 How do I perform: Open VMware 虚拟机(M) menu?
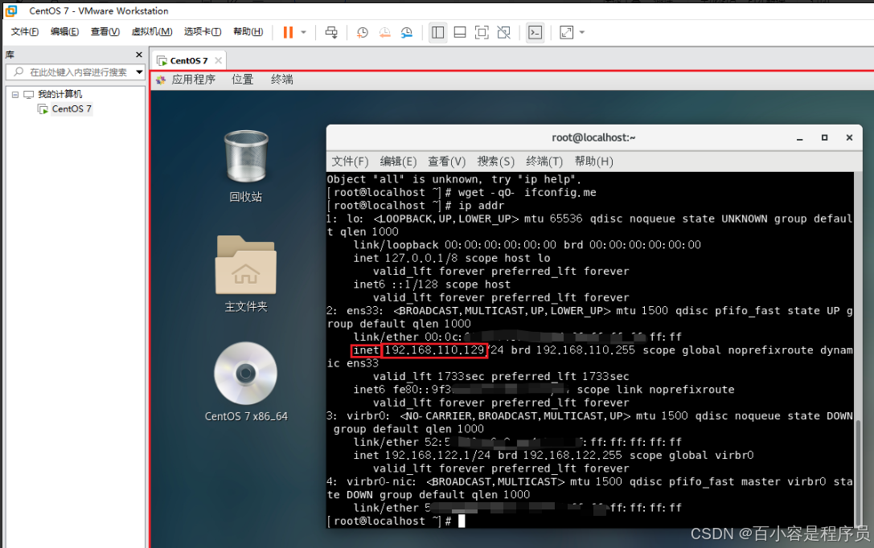(152, 32)
